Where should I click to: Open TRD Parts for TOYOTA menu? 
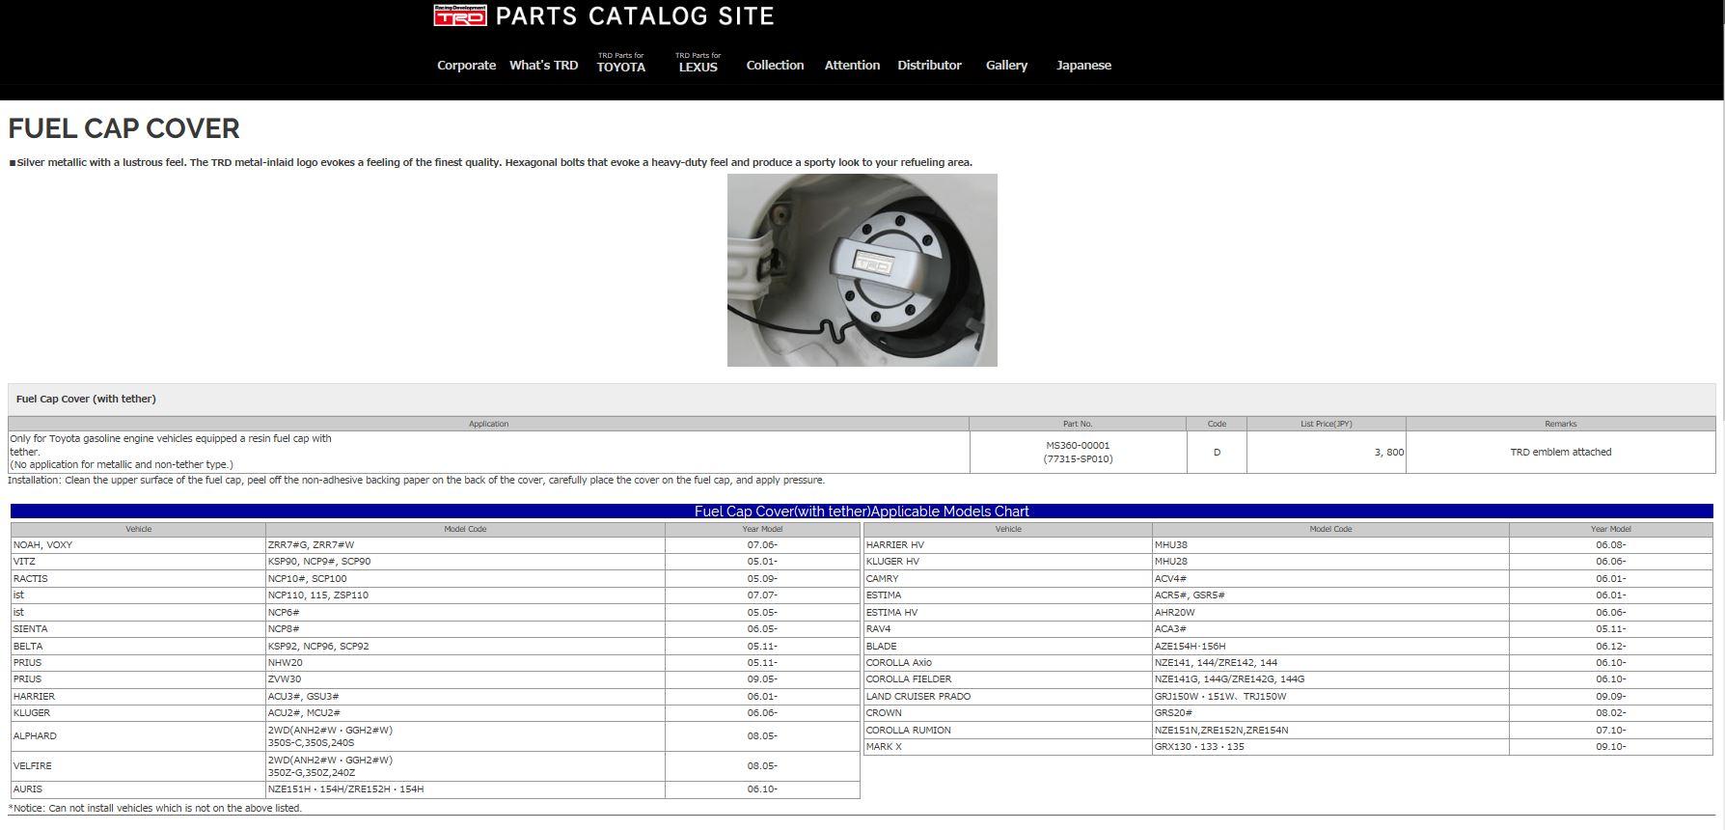coord(620,63)
